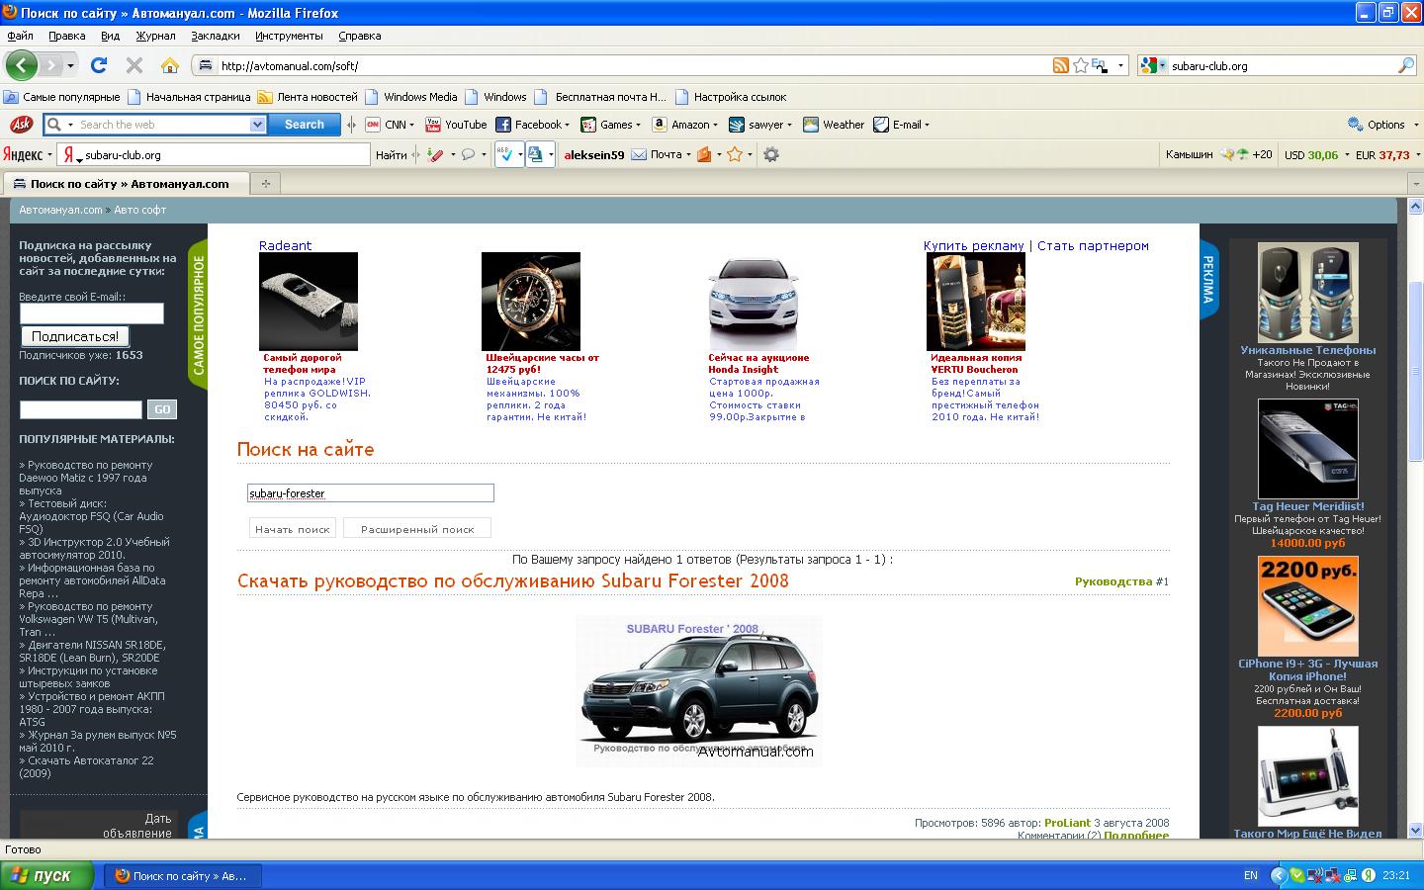Click the Yandex bookmarks star icon
The image size is (1424, 890).
(x=735, y=154)
